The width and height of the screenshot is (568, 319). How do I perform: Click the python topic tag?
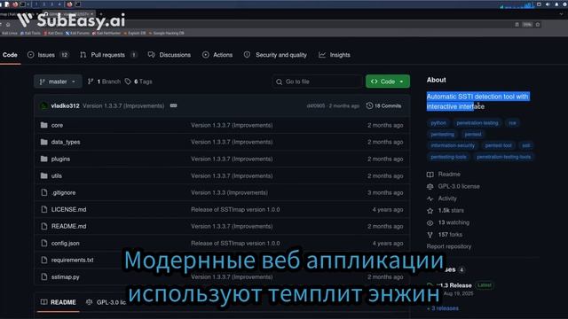click(438, 123)
